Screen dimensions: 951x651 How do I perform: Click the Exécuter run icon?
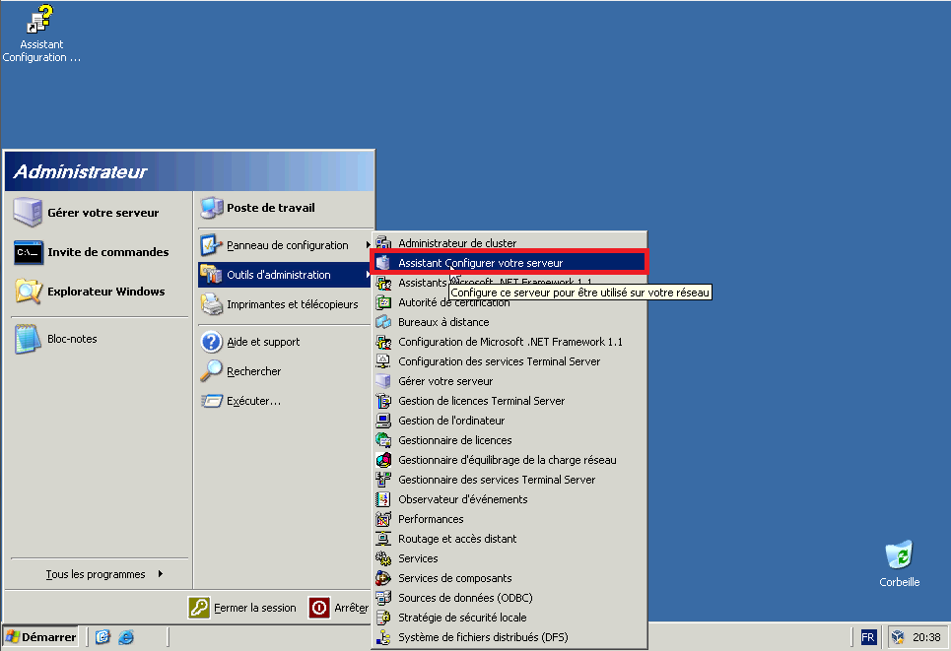click(212, 401)
